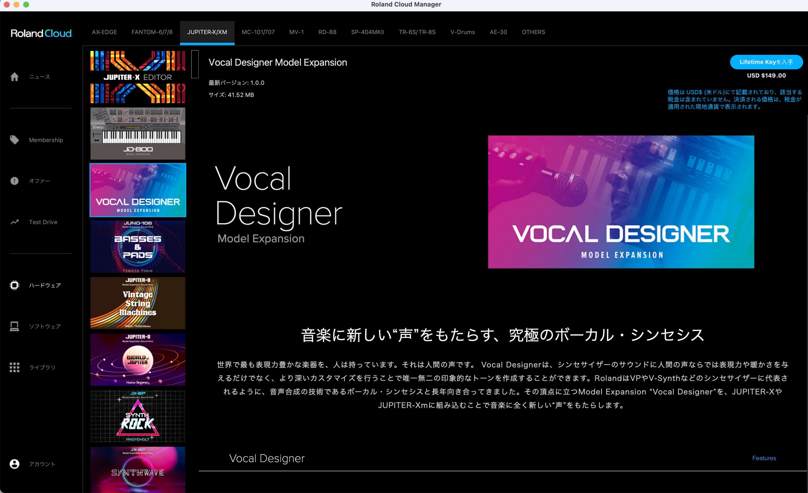Switch to the MV-1 tab
The image size is (808, 493).
pyautogui.click(x=296, y=32)
